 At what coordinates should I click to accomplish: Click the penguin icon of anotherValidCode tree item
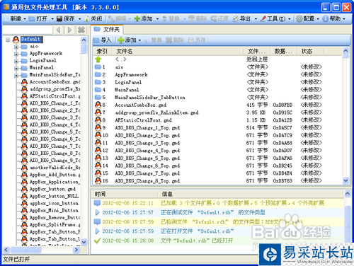24,168
